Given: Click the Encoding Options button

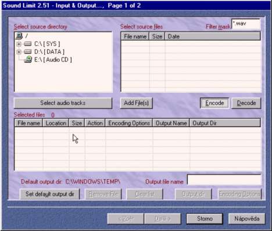Looking at the screenshot, I should [x=239, y=194].
